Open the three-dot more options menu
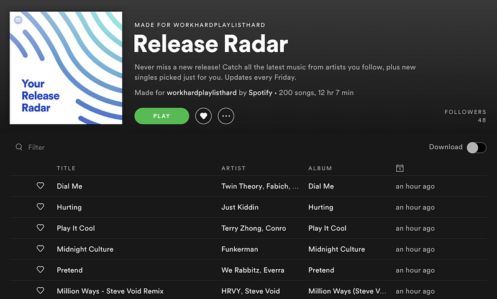The width and height of the screenshot is (497, 299). point(226,116)
